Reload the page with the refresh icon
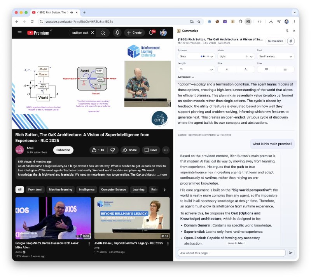This screenshot has width=311, height=277. click(32, 22)
